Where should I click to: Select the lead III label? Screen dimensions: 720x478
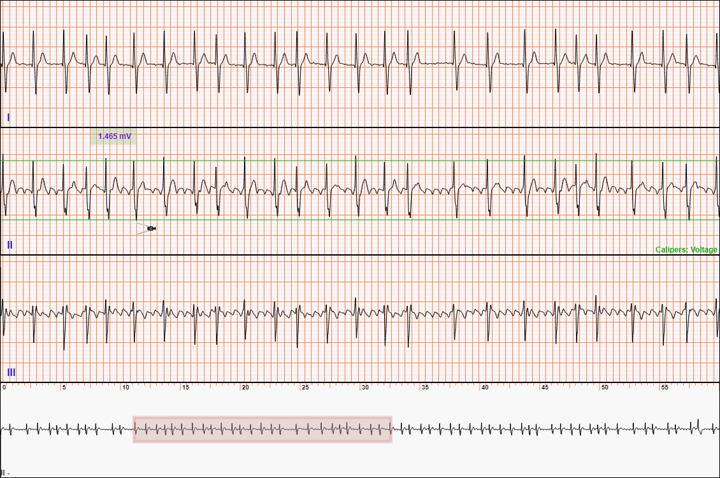pyautogui.click(x=11, y=372)
